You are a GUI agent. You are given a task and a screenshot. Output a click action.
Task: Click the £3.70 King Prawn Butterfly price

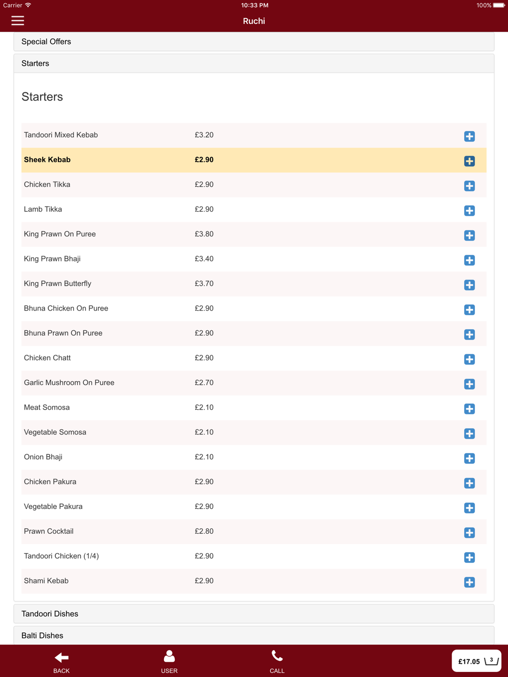(x=204, y=284)
